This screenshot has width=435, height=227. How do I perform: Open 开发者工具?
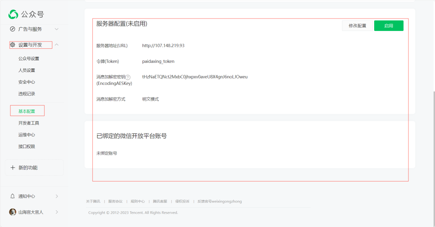[29, 123]
